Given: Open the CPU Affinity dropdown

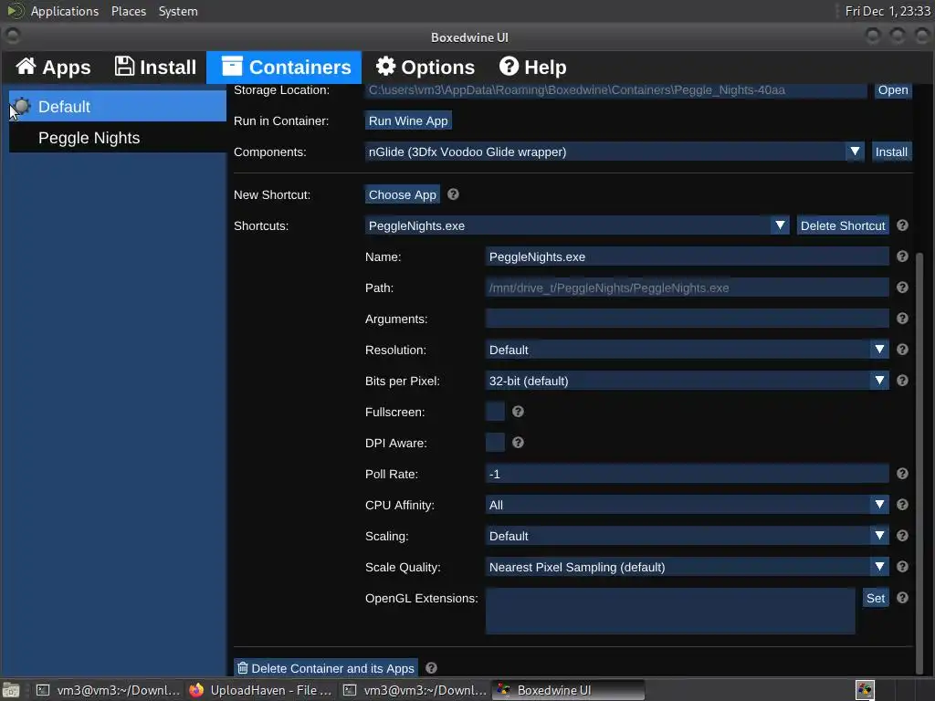Looking at the screenshot, I should click(687, 505).
